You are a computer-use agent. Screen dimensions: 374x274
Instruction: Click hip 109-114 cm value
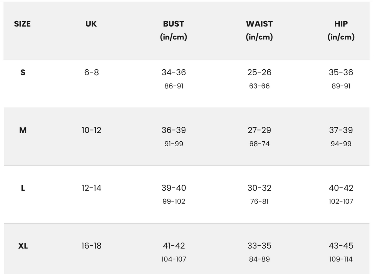tap(341, 259)
